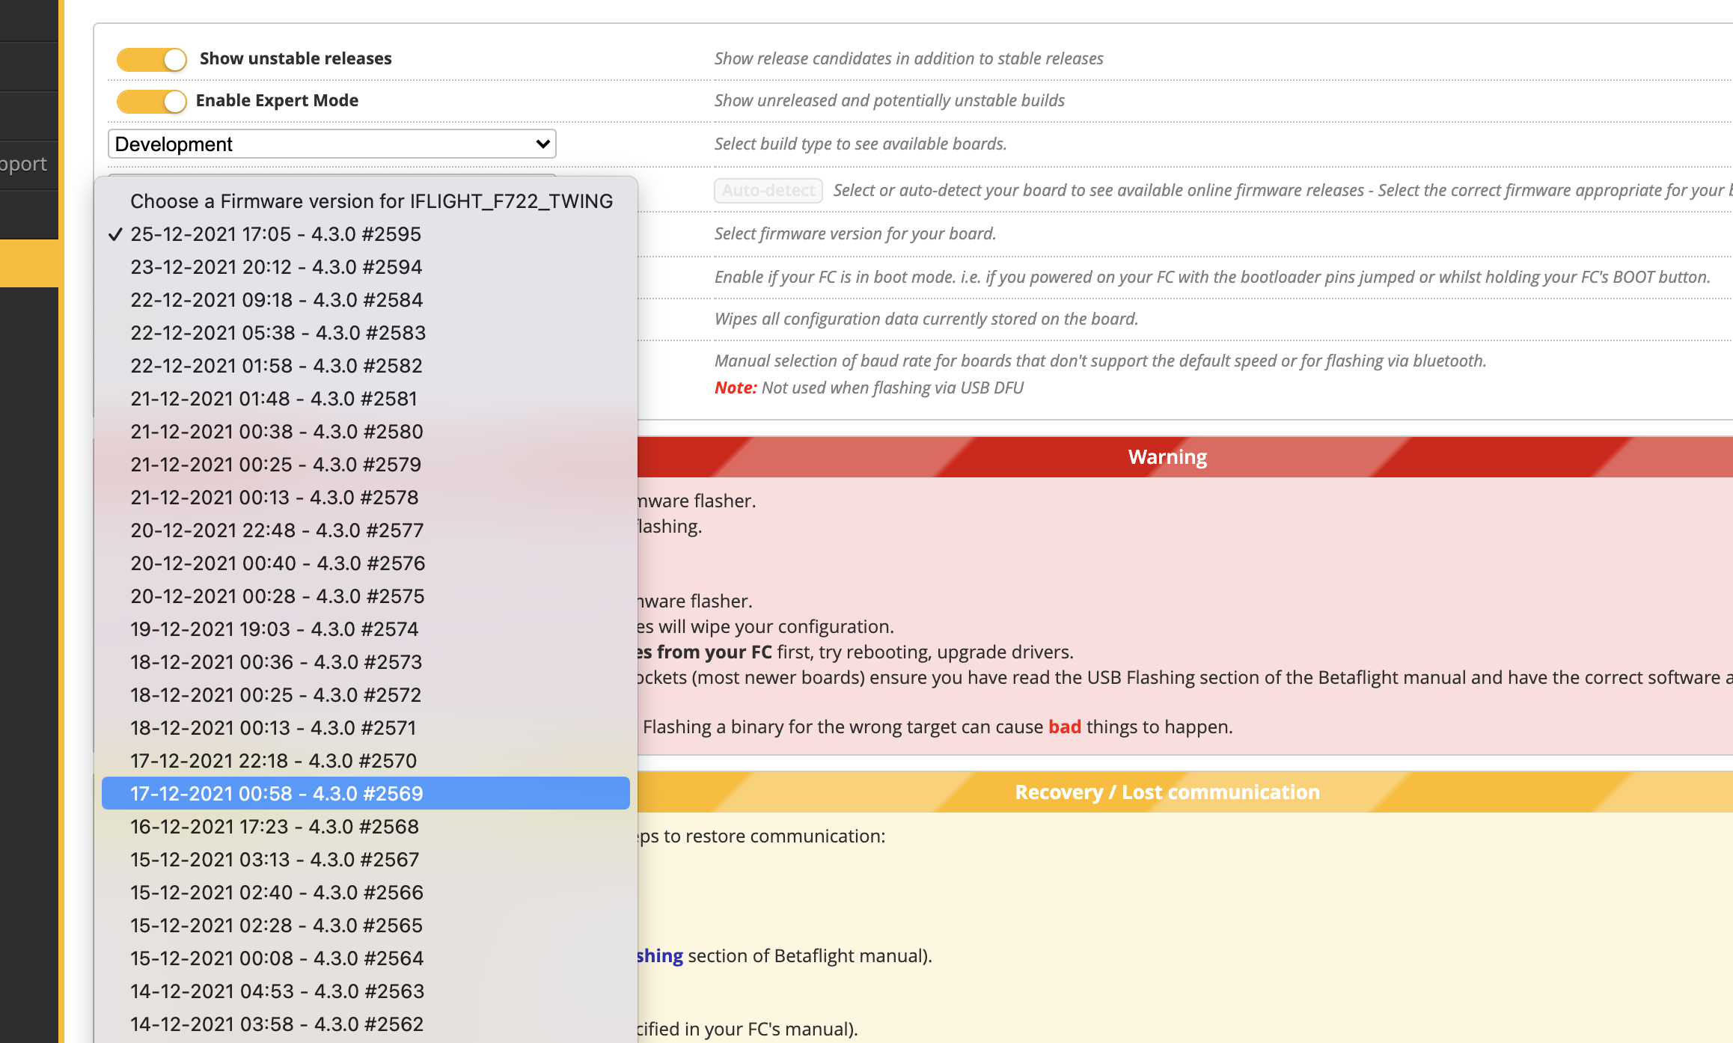Select firmware version 25-12-2021 17:05 #2595
Viewport: 1733px width, 1043px height.
coord(275,233)
